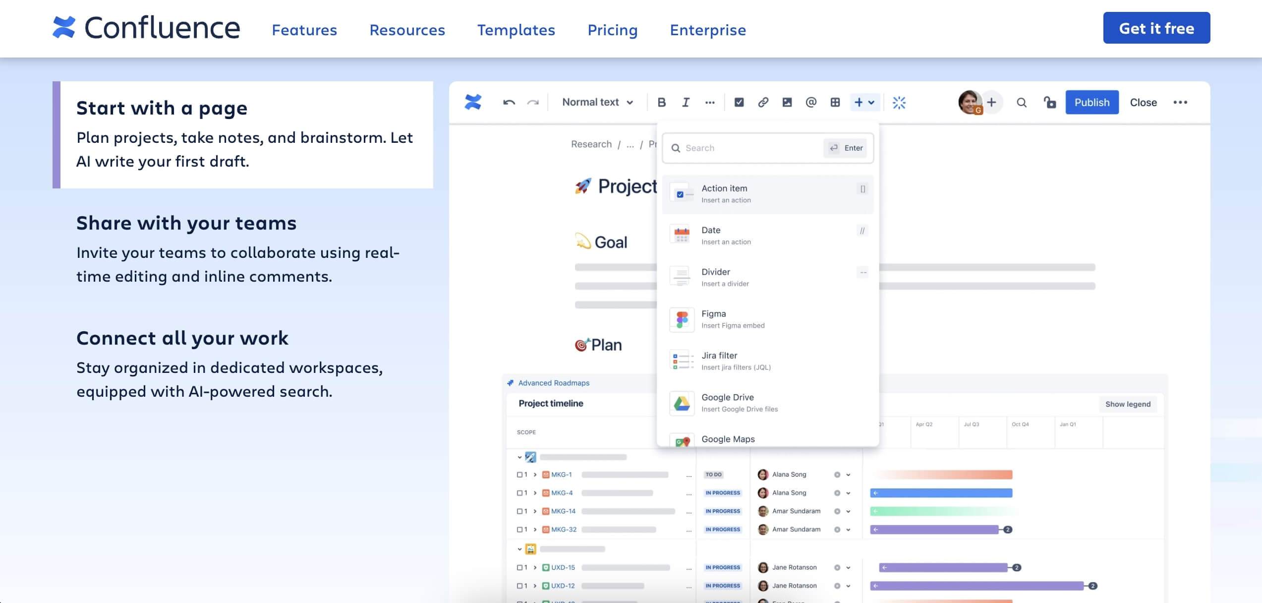Toggle bold formatting in the editor toolbar
This screenshot has width=1262, height=603.
point(661,102)
